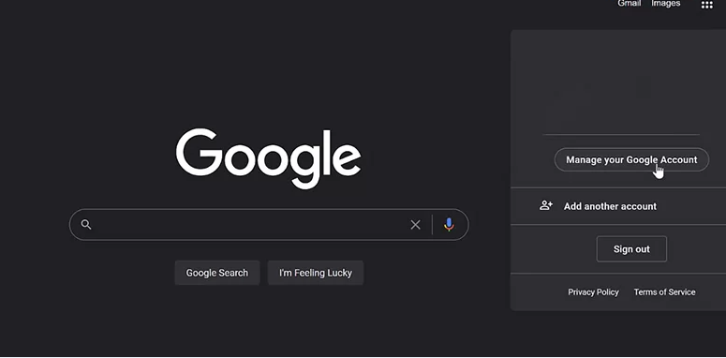Click Manage your Google Account button
Viewport: 726px width, 358px height.
(x=631, y=159)
